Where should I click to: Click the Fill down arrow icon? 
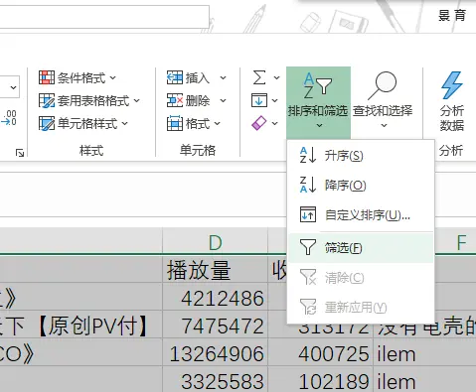(259, 100)
